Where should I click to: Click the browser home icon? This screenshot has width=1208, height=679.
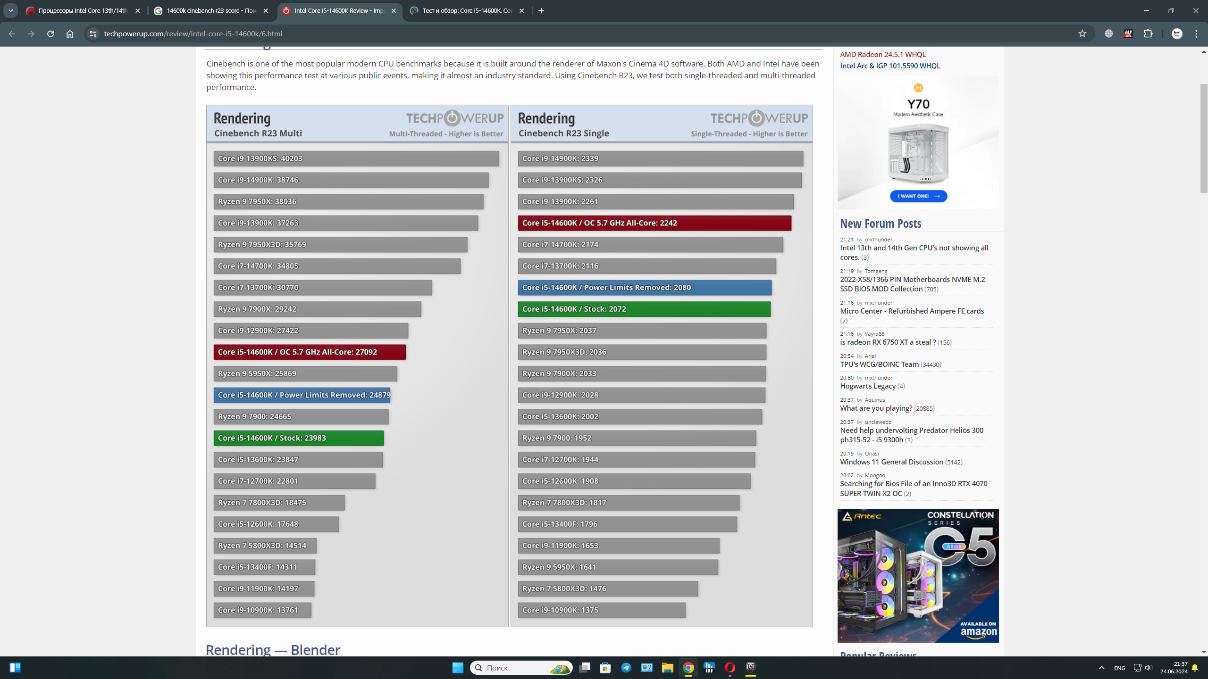(x=70, y=33)
